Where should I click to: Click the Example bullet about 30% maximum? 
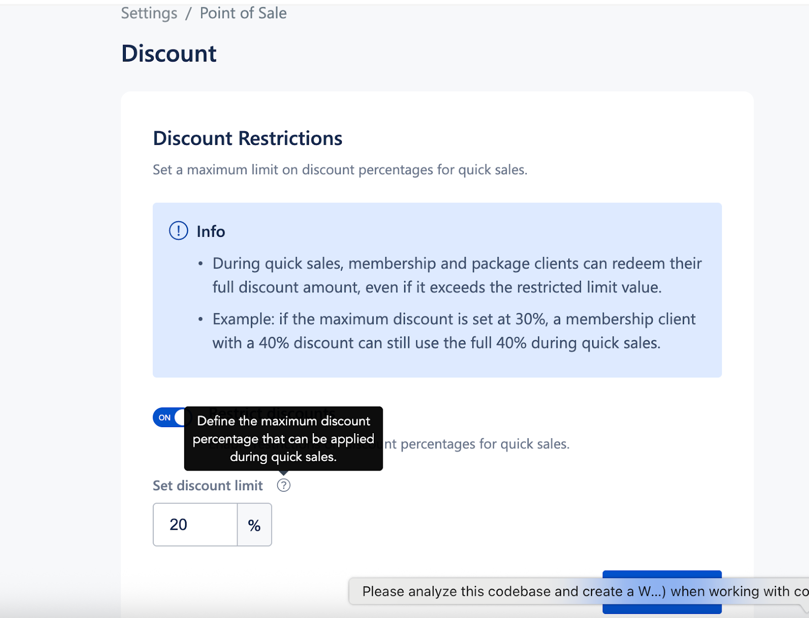pos(453,331)
